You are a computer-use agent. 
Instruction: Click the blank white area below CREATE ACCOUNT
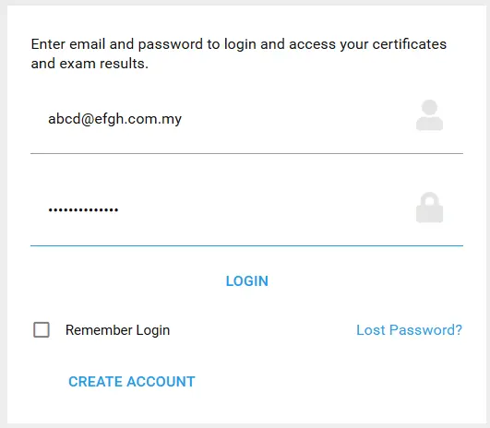tap(247, 408)
